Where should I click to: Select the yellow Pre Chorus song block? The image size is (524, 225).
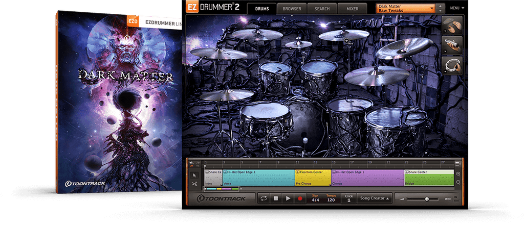pyautogui.click(x=313, y=178)
